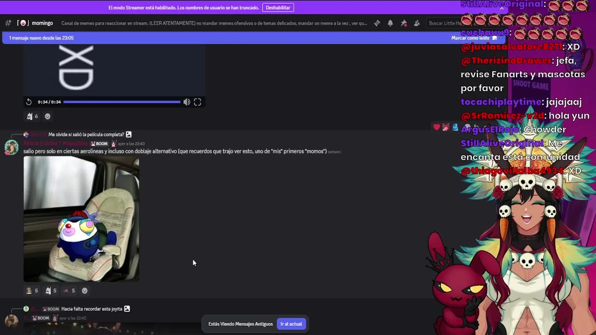Screen dimensions: 596x335
Task: Open the video in fullscreen
Action: click(197, 102)
